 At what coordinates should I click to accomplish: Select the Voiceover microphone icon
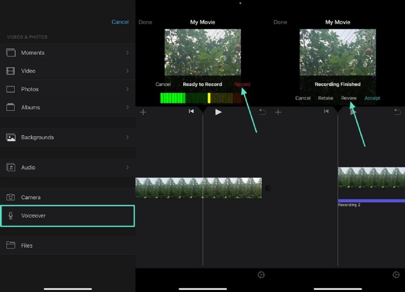[x=11, y=216]
